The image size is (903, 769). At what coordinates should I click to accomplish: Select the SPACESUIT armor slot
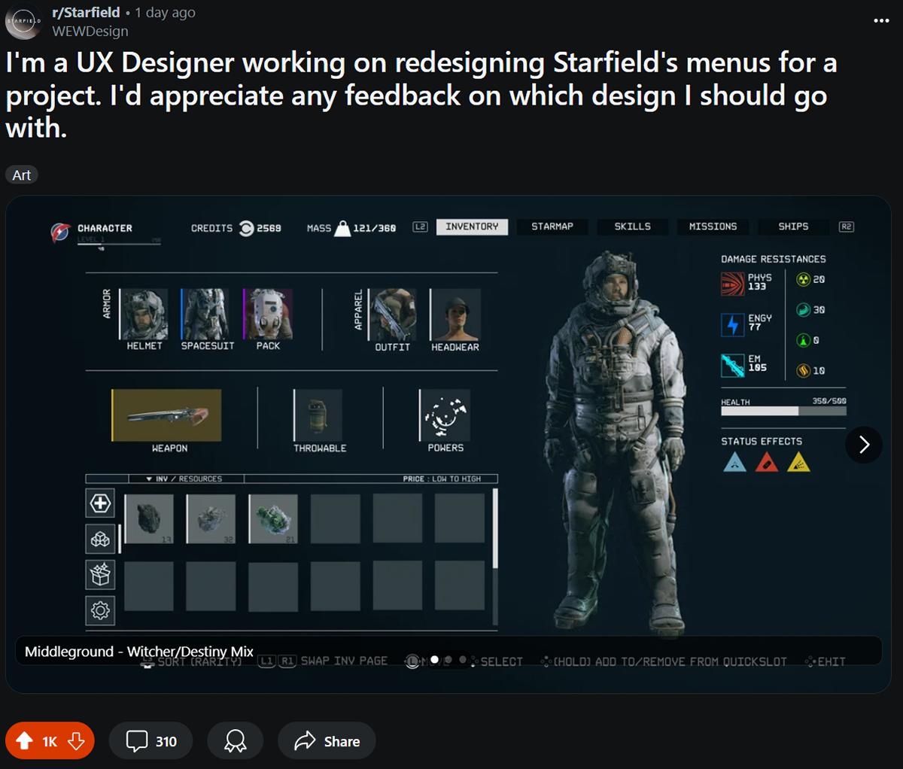[206, 314]
